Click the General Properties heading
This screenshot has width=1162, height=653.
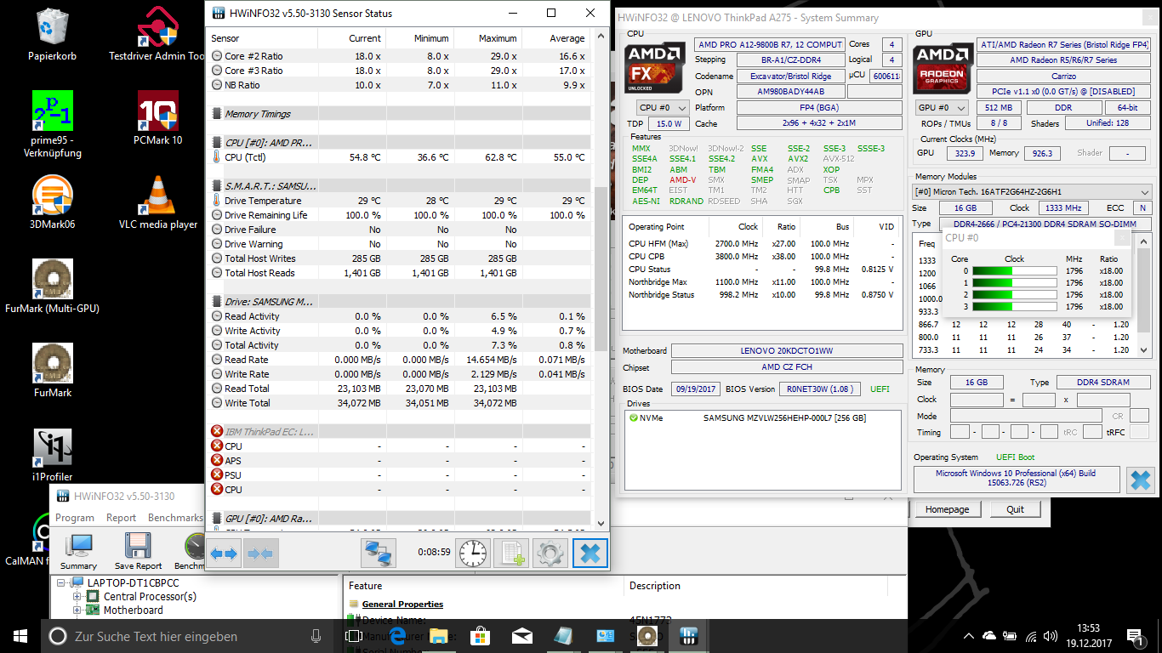coord(402,605)
